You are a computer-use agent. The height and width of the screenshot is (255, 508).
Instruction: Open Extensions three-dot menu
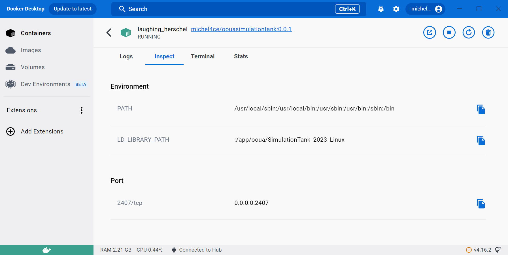point(82,110)
